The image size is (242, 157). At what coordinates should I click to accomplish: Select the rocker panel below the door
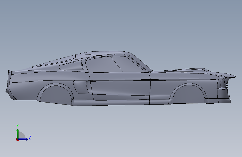111,103
